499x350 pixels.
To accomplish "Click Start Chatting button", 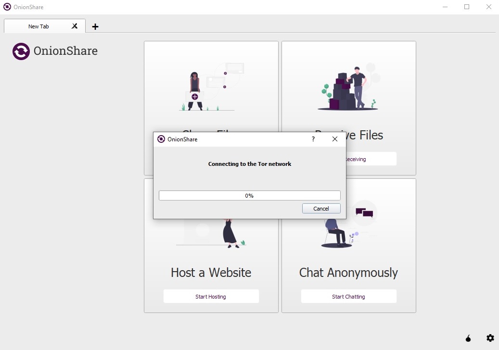I will pos(348,296).
